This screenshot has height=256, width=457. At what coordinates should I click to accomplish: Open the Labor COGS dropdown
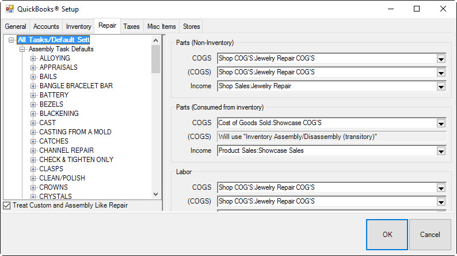[441, 187]
